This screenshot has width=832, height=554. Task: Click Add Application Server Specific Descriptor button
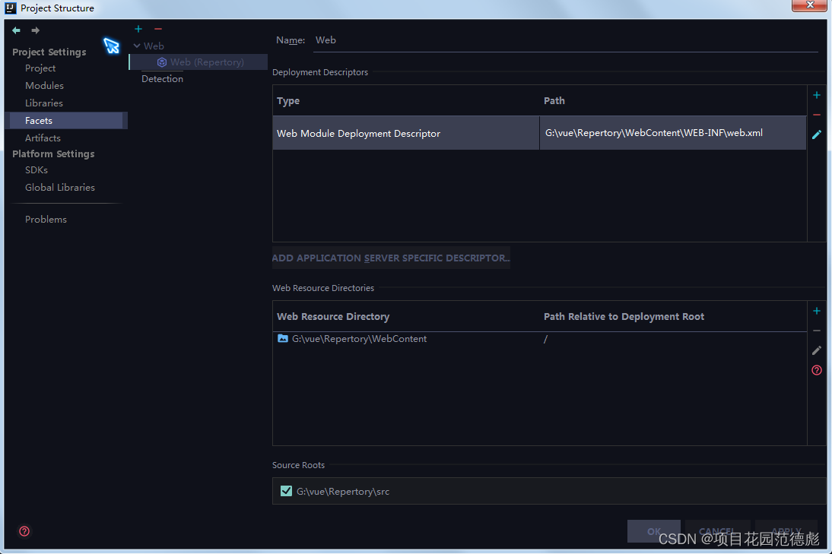(x=391, y=258)
